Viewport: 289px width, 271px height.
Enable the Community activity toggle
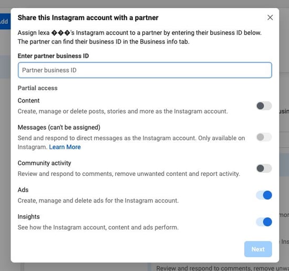(x=264, y=168)
